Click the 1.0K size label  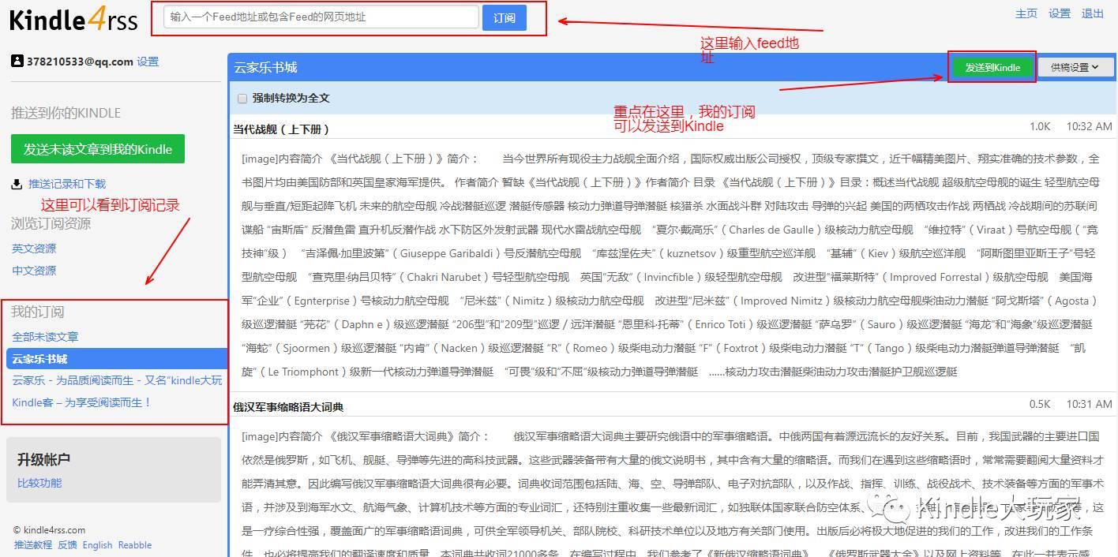1040,126
